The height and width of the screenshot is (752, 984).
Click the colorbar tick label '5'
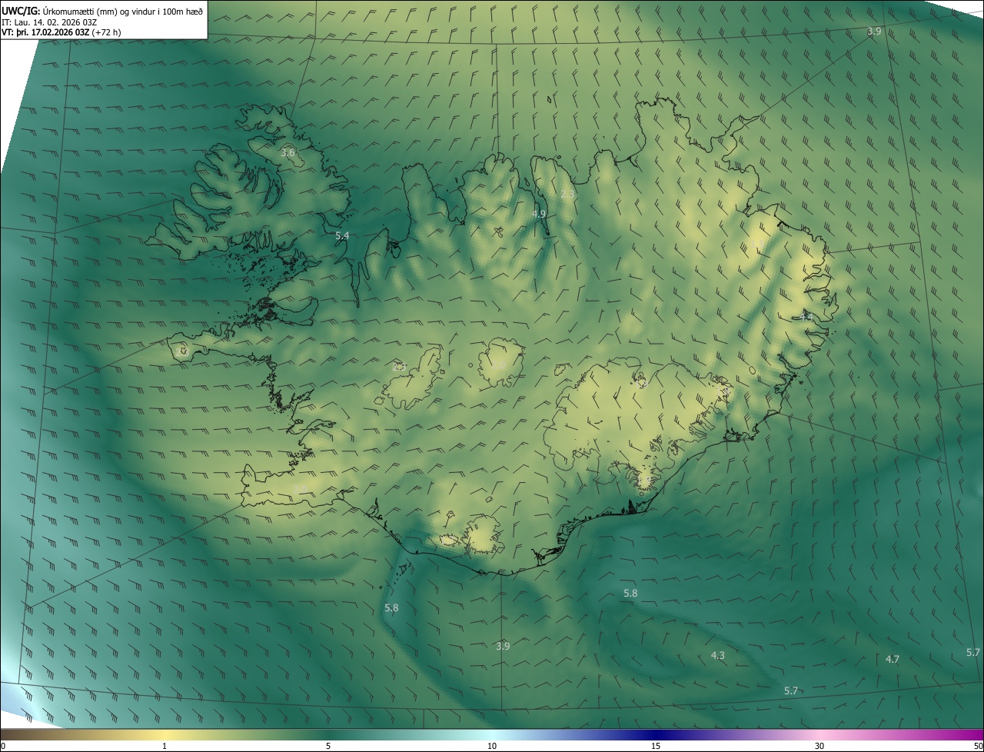(x=328, y=746)
